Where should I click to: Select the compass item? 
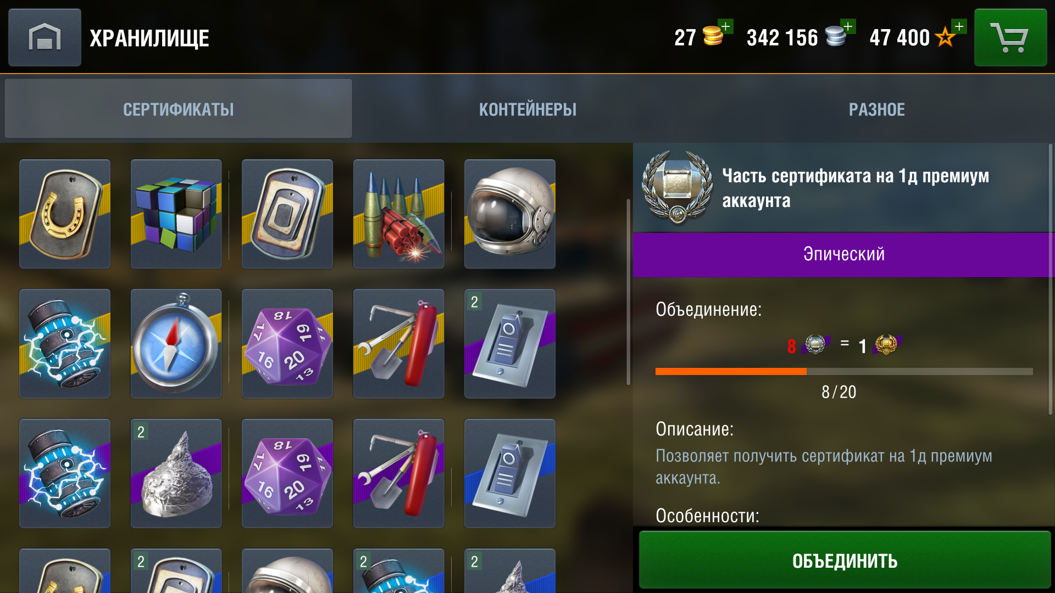click(x=176, y=344)
